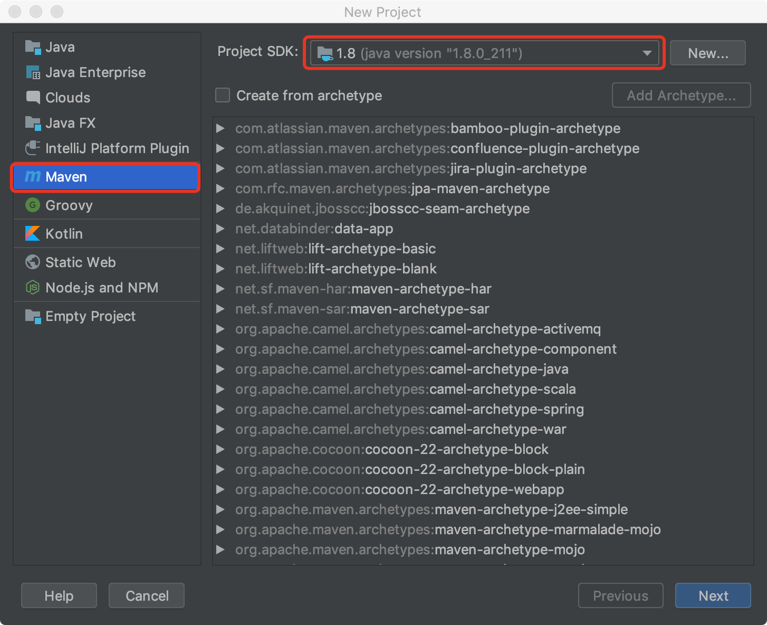Select maven-archetype-j2ee-simple row
Viewport: 767px width, 625px height.
[x=483, y=509]
